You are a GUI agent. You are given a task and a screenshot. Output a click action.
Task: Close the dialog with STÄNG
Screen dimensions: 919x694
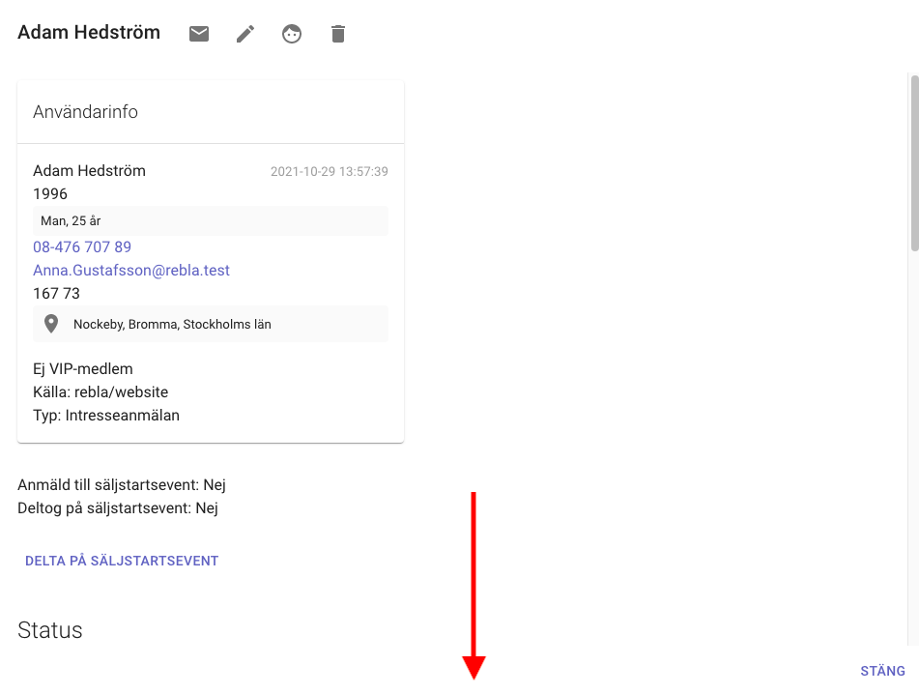(x=882, y=671)
